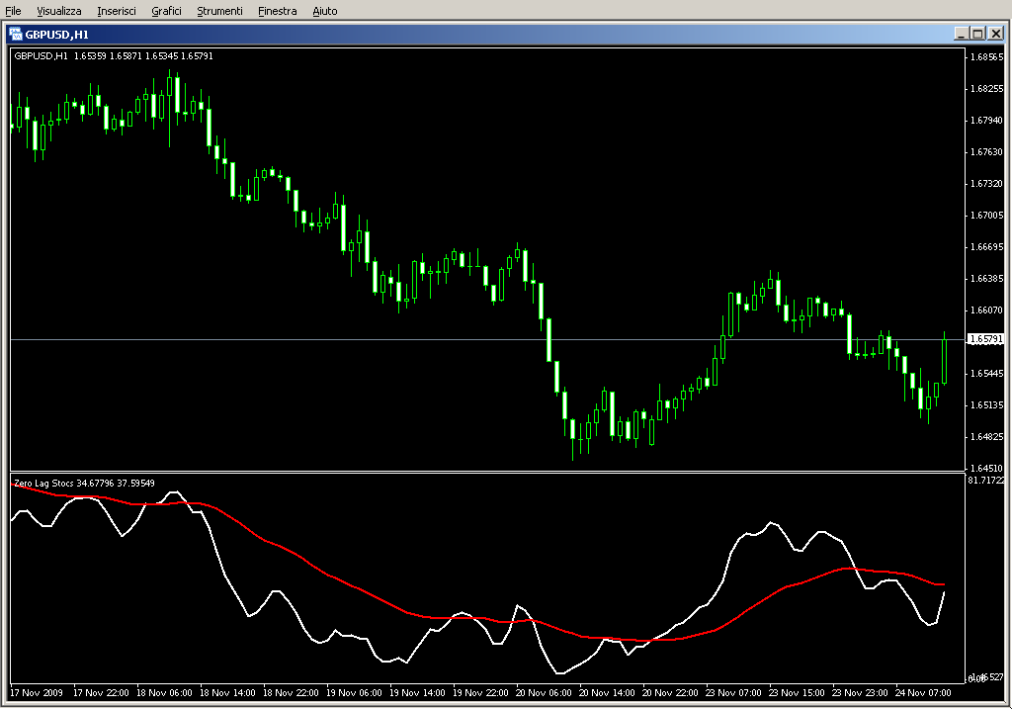Click the 23 Nov 23:00 time label
The width and height of the screenshot is (1012, 709).
(860, 692)
